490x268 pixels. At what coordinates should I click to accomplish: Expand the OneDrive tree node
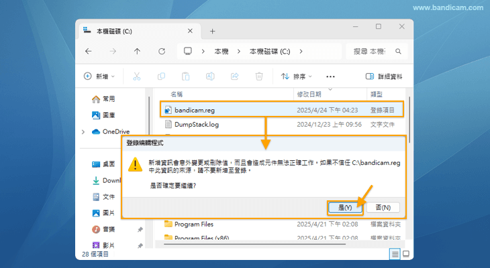click(83, 132)
